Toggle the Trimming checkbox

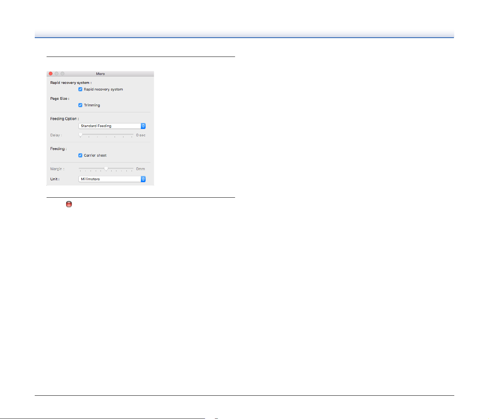pos(80,105)
